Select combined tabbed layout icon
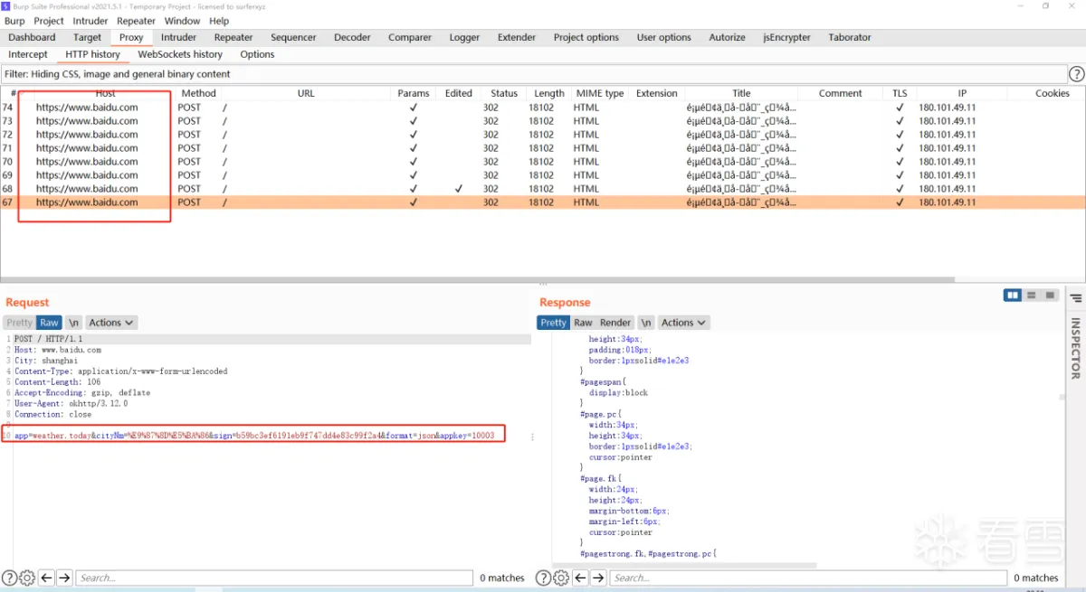Image resolution: width=1086 pixels, height=592 pixels. coord(1050,296)
